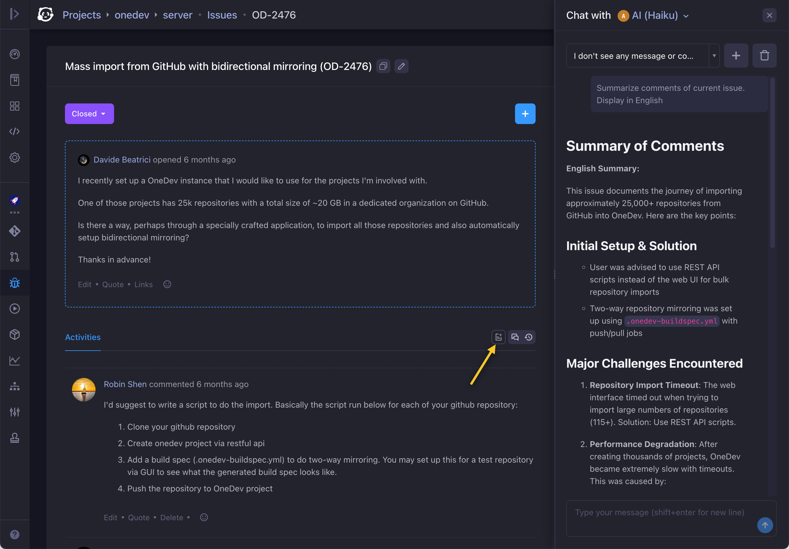Viewport: 789px width, 549px height.
Task: Open the Builds play-circle icon in sidebar
Action: 15,309
